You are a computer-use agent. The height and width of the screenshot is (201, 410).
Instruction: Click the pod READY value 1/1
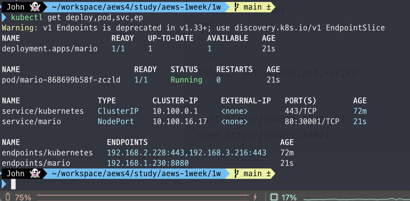pos(141,80)
